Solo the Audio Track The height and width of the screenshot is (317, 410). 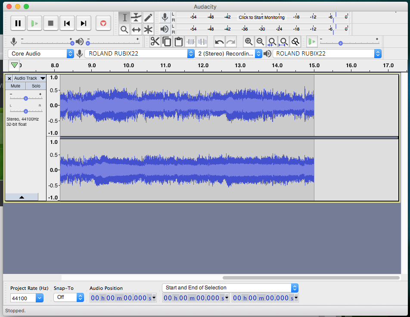pos(36,86)
